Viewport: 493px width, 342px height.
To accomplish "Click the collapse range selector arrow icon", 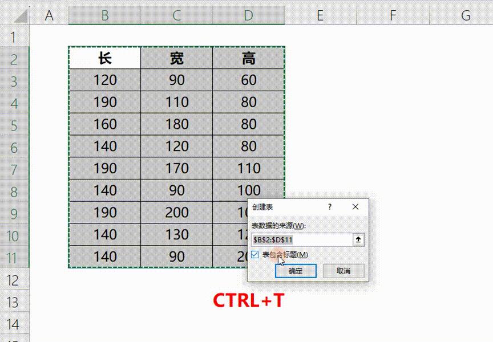I will pyautogui.click(x=358, y=239).
